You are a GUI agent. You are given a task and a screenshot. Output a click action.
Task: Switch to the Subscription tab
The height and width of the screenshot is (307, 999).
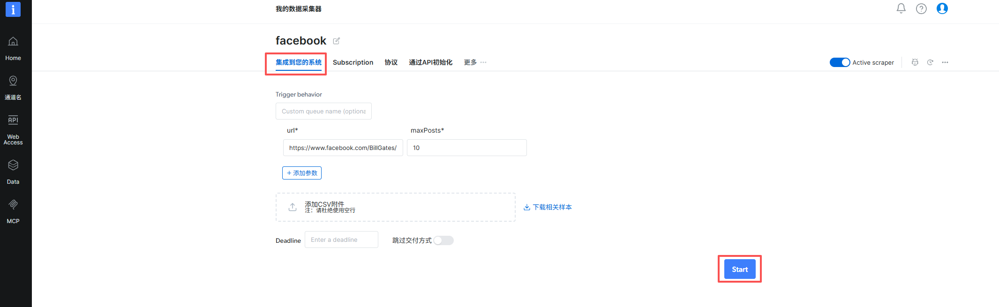coord(353,62)
